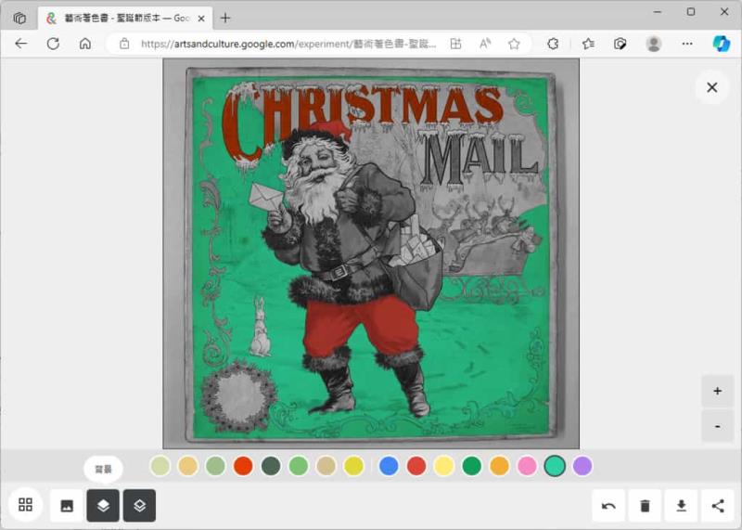Pick the dark gray-green swatch

tap(271, 466)
